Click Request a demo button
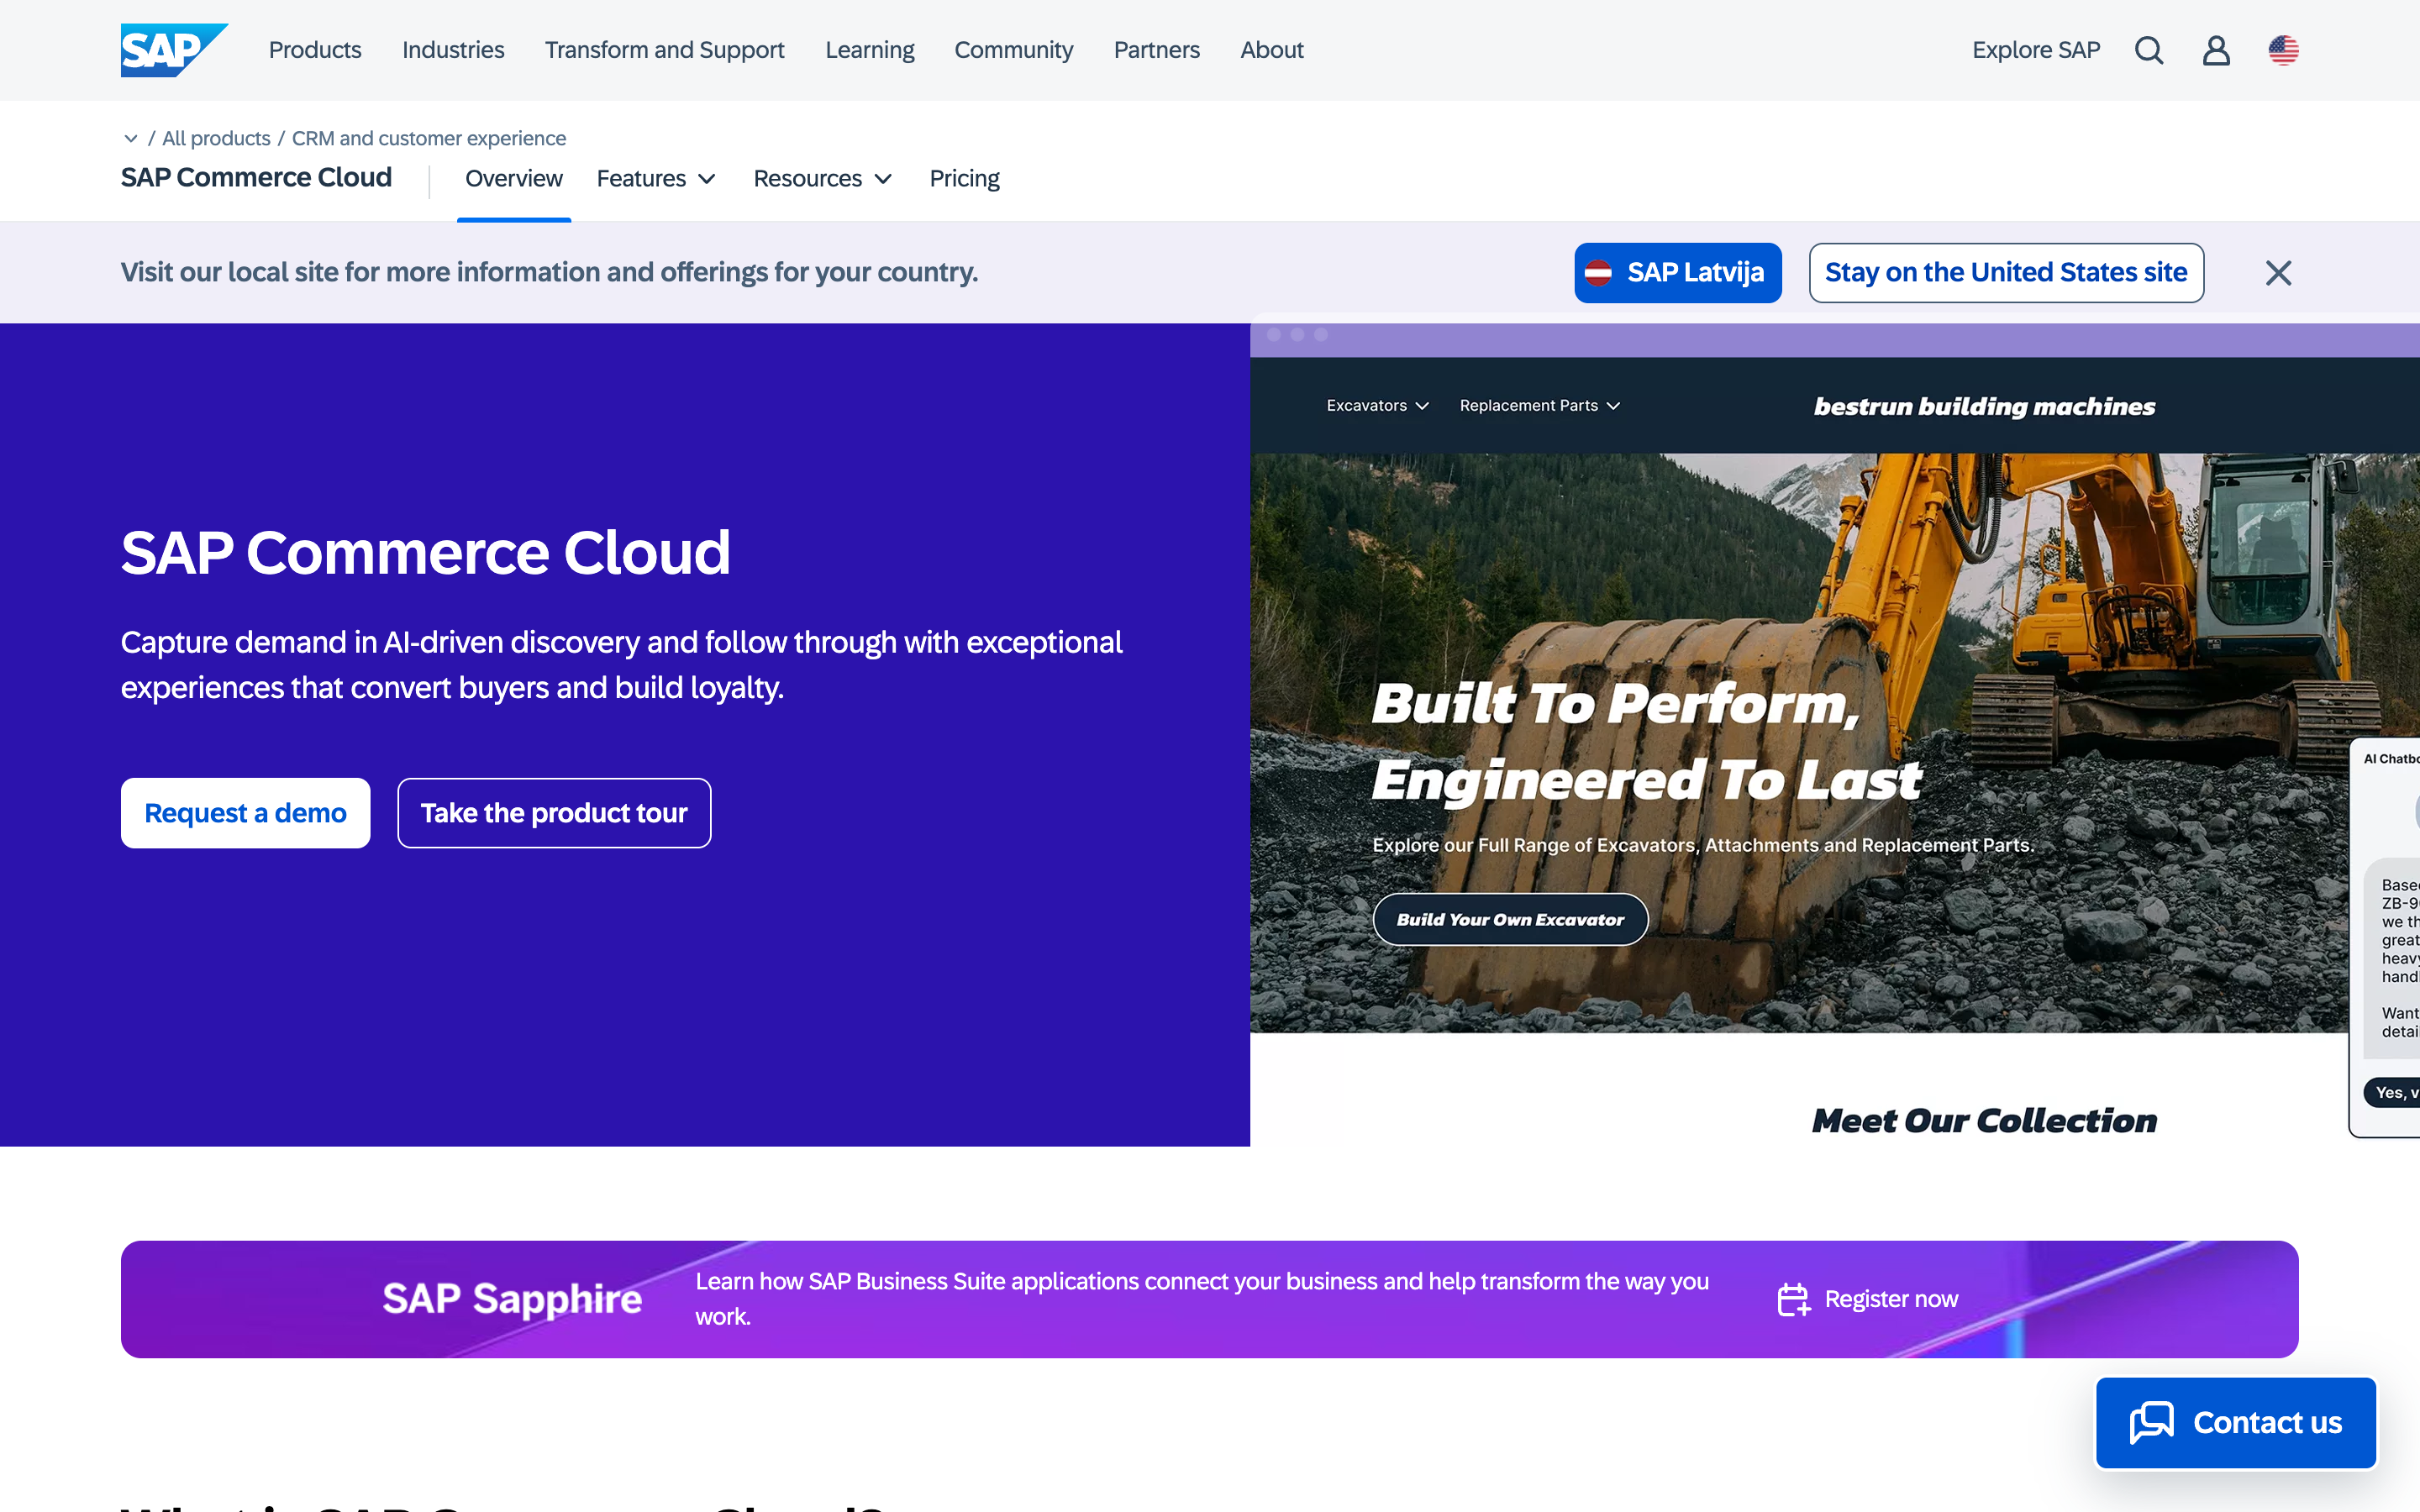This screenshot has height=1512, width=2420. pos(246,813)
